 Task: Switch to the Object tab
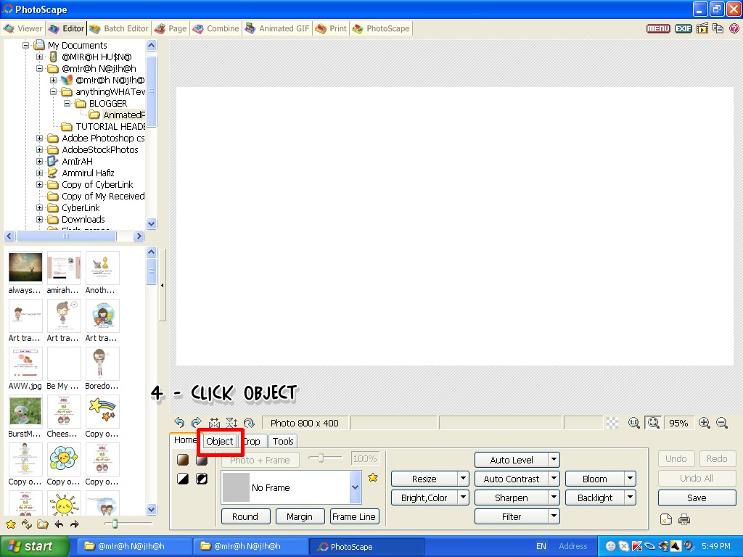pyautogui.click(x=219, y=442)
